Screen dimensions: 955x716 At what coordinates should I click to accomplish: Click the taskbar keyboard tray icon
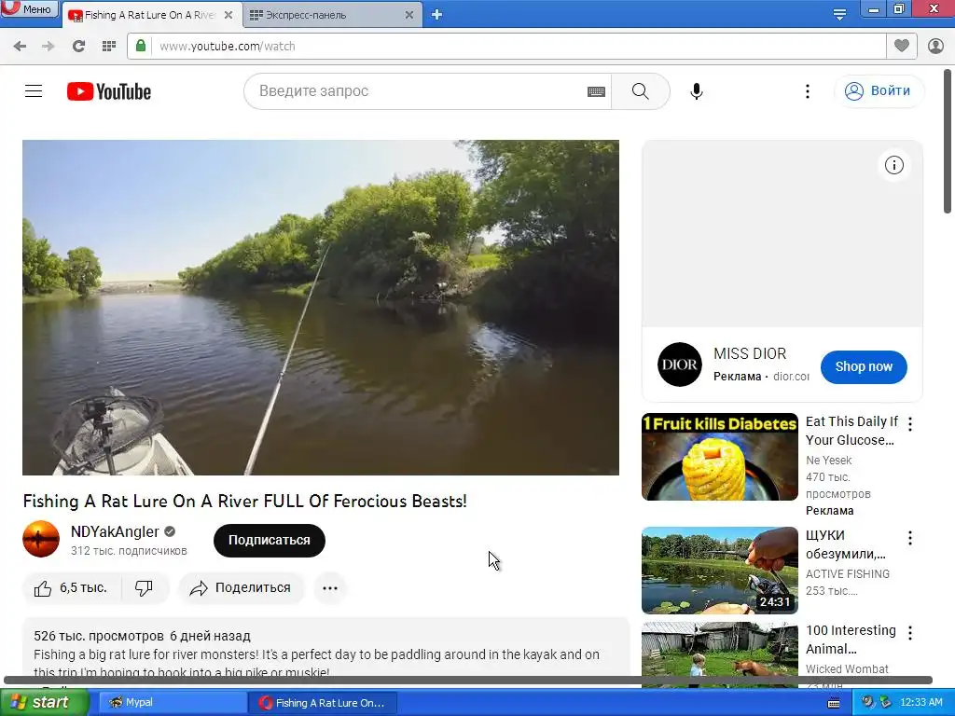pos(834,703)
